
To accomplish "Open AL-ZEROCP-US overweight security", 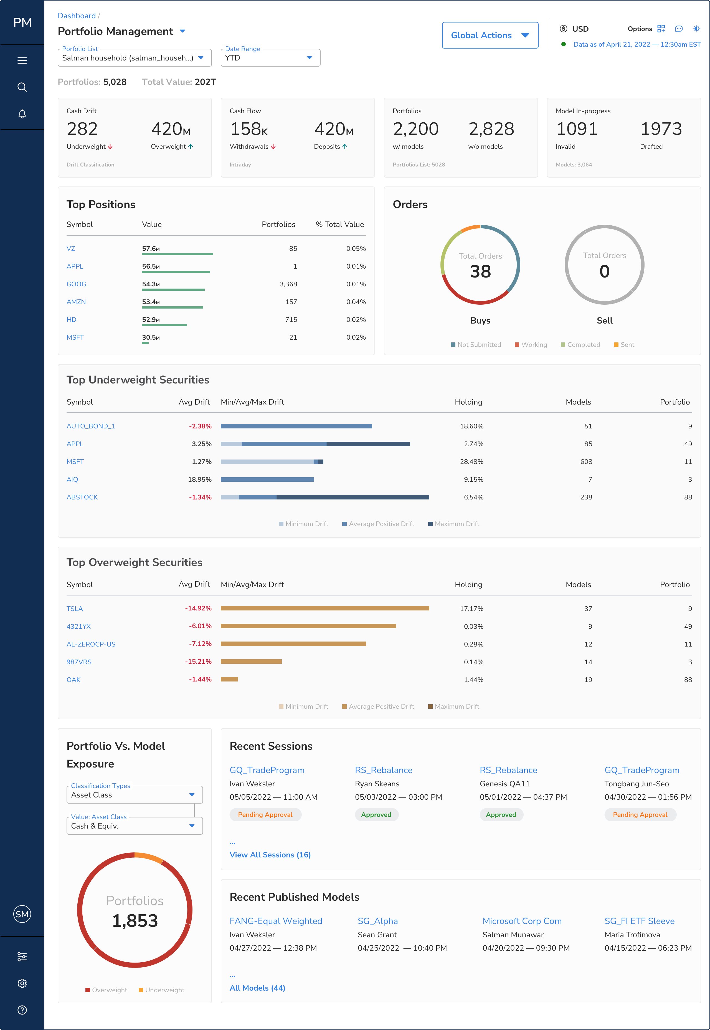I will point(91,644).
